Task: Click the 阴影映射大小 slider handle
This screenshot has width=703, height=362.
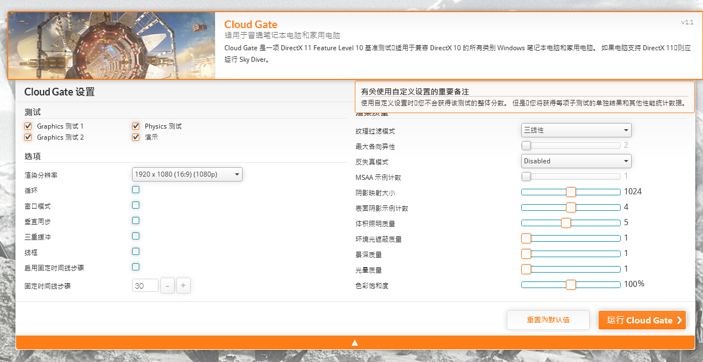Action: (571, 192)
